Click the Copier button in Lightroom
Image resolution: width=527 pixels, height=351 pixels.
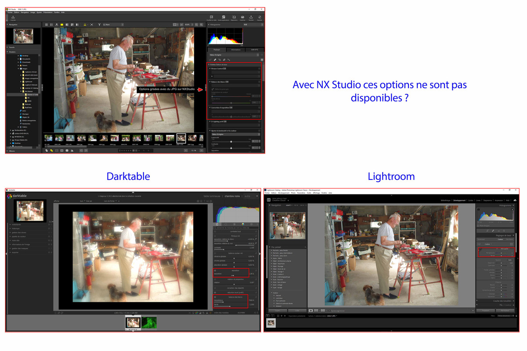click(x=278, y=311)
